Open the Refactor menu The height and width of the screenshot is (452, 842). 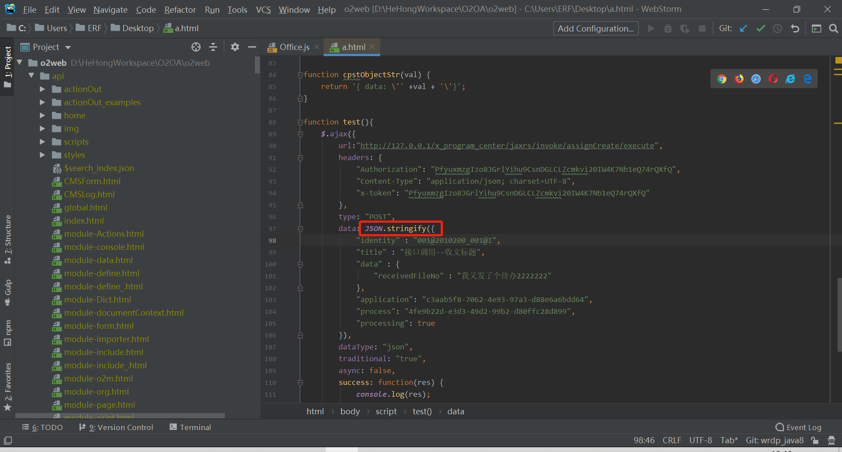[x=180, y=9]
